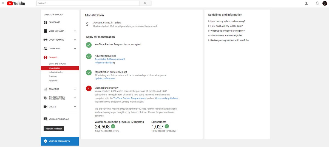Open Upload defaults under Channel

[56, 72]
